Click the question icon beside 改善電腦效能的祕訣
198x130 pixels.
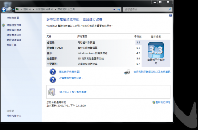pos(53,80)
